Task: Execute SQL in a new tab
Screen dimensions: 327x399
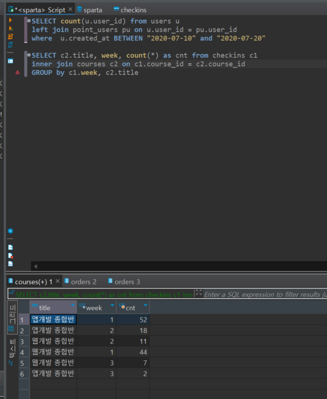Action: [11, 28]
